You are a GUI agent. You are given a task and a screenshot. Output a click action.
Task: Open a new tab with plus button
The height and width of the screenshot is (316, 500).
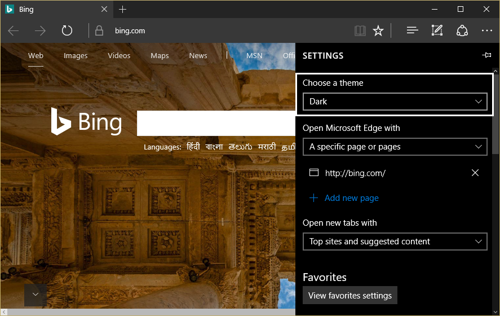coord(123,10)
